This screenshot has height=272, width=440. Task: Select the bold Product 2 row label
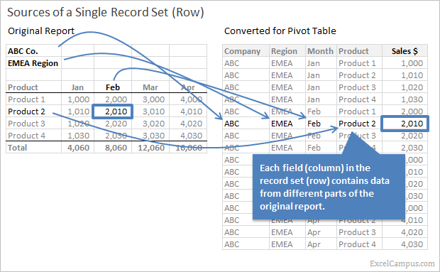(26, 111)
